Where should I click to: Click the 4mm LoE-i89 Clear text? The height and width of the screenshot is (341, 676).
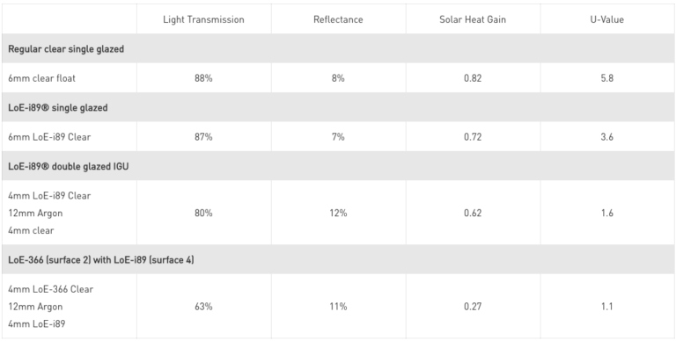(x=49, y=195)
